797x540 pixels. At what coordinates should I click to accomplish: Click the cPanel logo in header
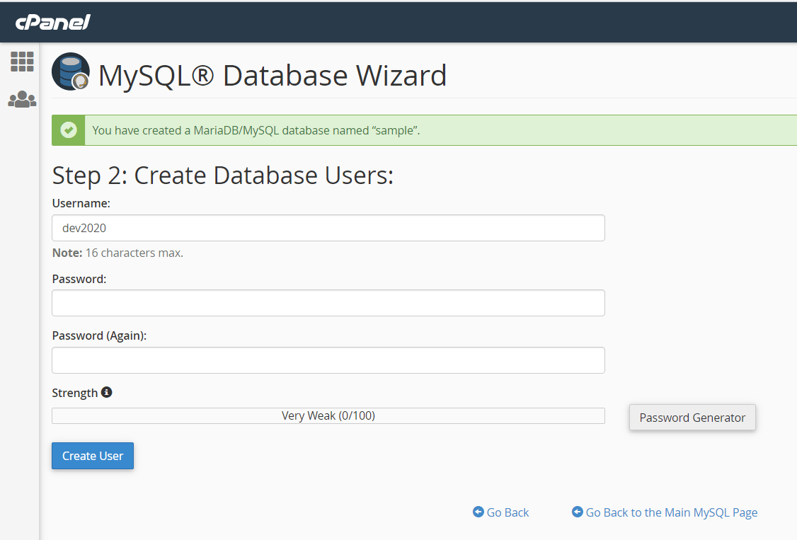click(x=53, y=22)
